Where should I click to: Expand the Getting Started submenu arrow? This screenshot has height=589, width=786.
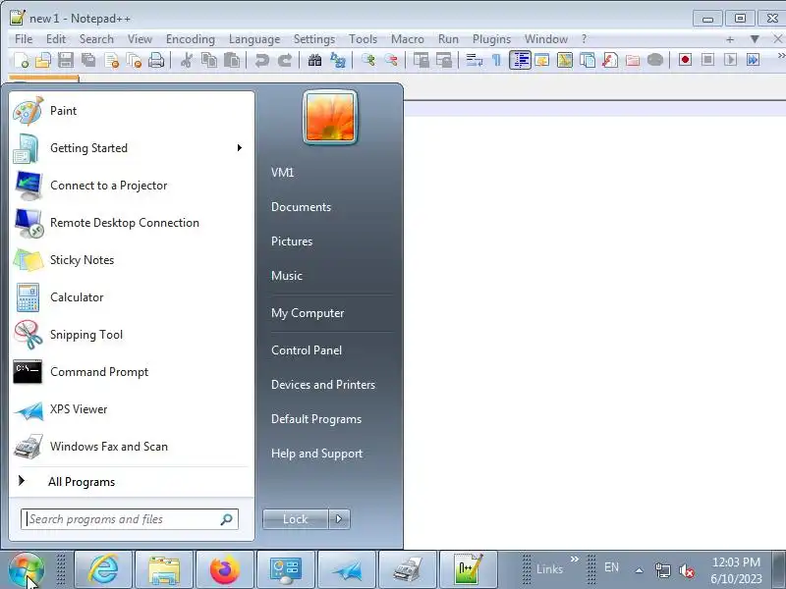tap(240, 148)
